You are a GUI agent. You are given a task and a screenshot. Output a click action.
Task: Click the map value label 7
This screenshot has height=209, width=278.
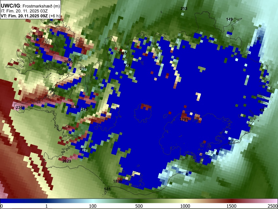click(186, 174)
